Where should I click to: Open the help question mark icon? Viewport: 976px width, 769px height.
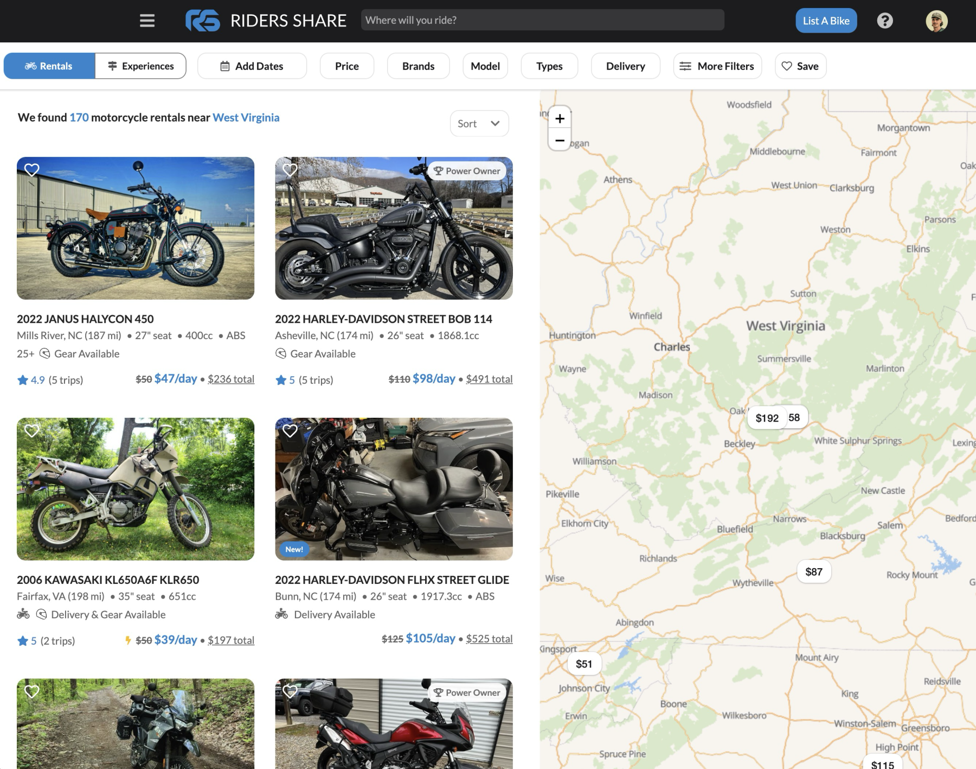(x=885, y=21)
